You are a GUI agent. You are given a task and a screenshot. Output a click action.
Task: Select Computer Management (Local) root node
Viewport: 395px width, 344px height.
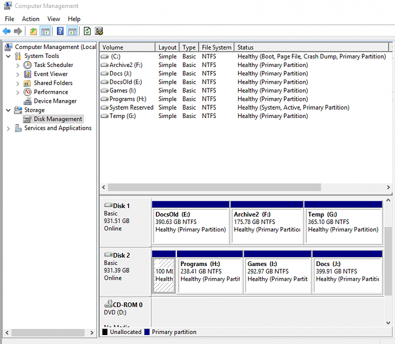click(x=55, y=47)
